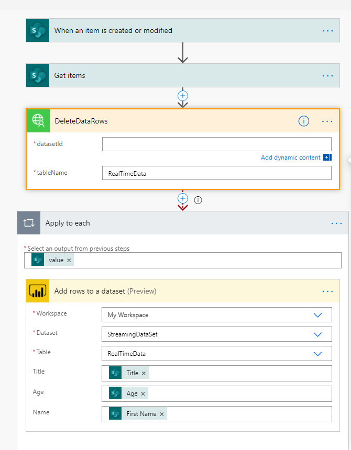Open DeleteDataRows more options menu
This screenshot has width=351, height=450.
tap(327, 121)
